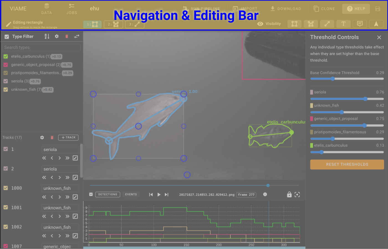This screenshot has width=388, height=249.
Task: Click the track tail arrow icon
Action: coord(376,24)
